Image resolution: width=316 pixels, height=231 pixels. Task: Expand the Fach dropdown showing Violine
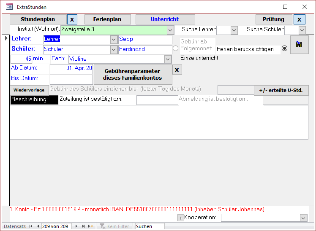[168, 59]
